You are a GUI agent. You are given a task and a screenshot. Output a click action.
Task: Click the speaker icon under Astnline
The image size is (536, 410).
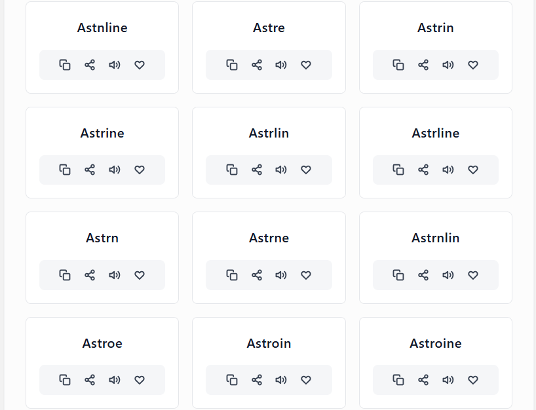pos(115,65)
